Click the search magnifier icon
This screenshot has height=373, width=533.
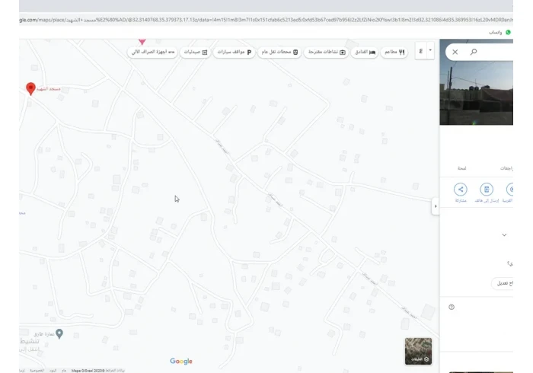474,52
